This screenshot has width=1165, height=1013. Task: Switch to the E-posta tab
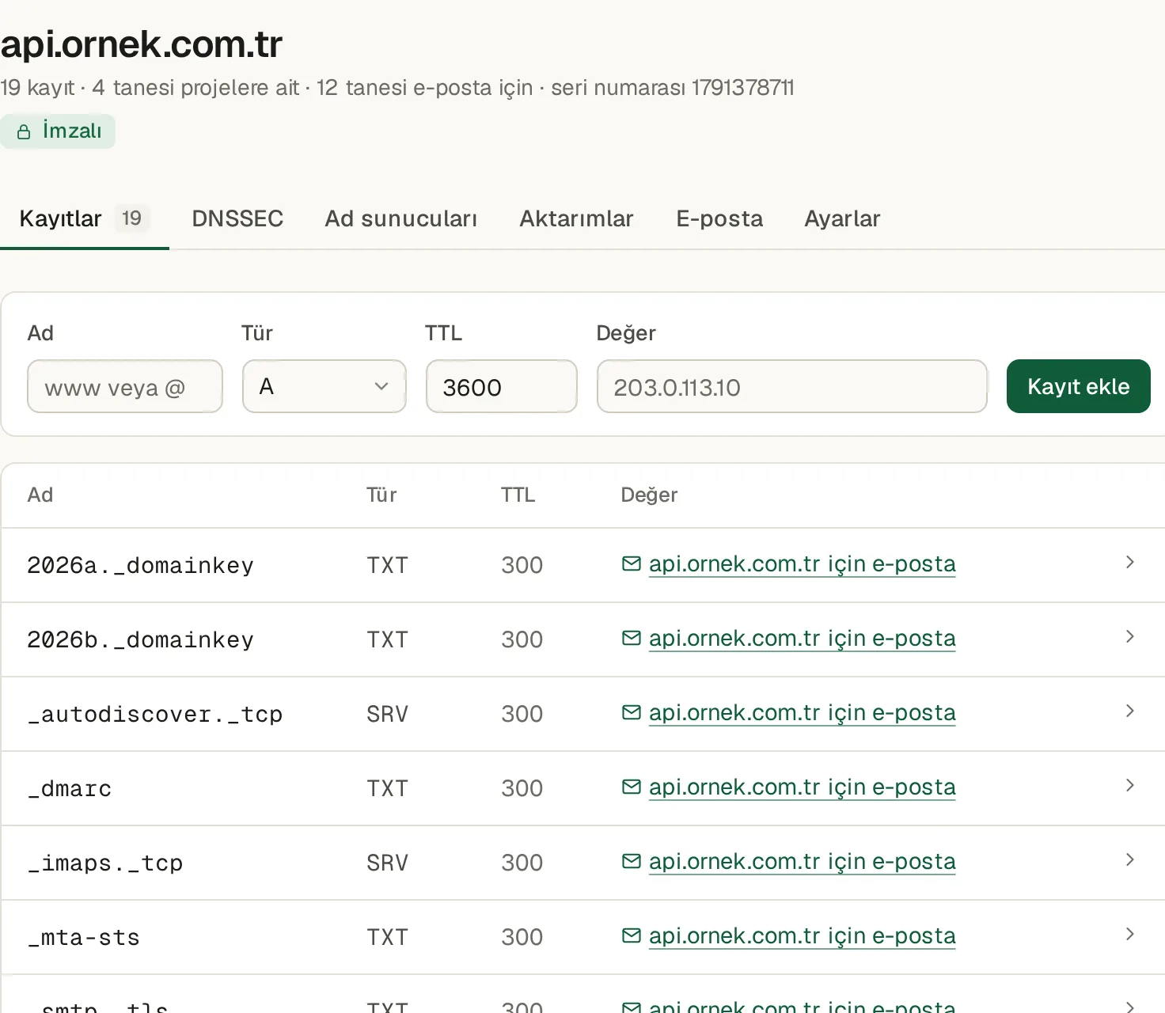719,218
